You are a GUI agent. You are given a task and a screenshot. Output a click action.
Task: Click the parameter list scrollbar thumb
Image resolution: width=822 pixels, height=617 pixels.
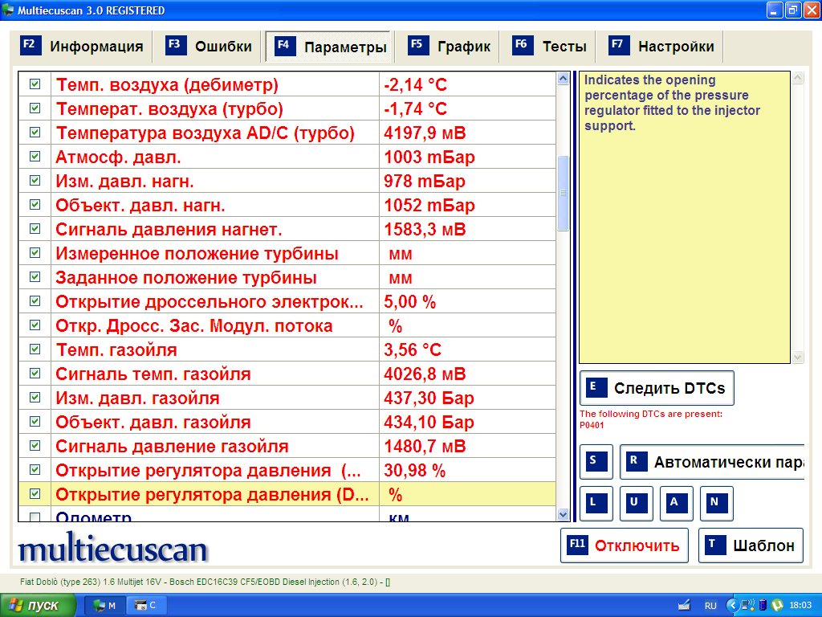pos(563,193)
